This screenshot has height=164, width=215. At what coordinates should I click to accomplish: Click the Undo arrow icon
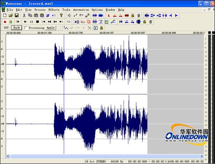tap(54, 15)
